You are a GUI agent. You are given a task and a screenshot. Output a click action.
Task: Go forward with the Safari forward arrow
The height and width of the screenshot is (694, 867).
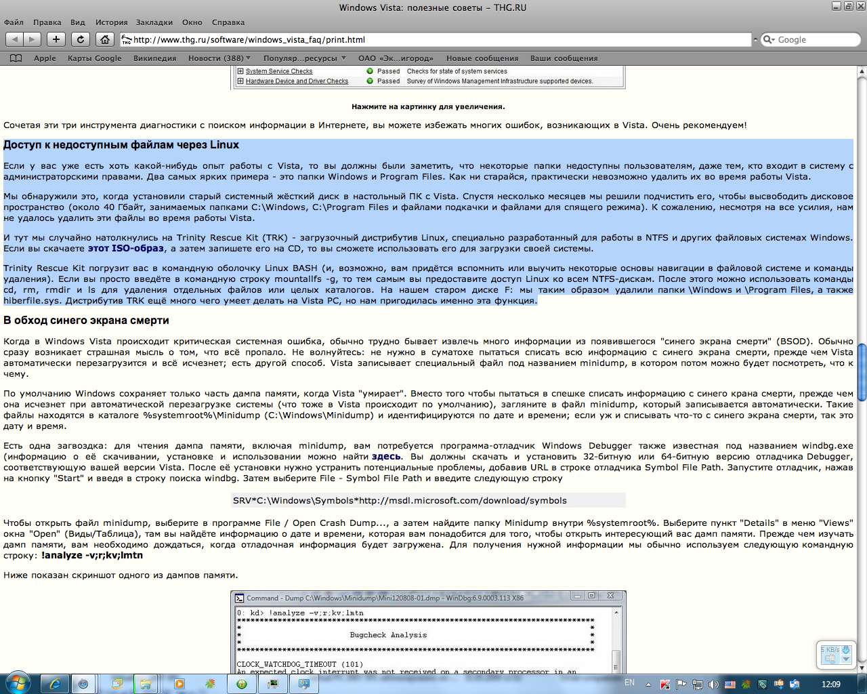(x=32, y=39)
